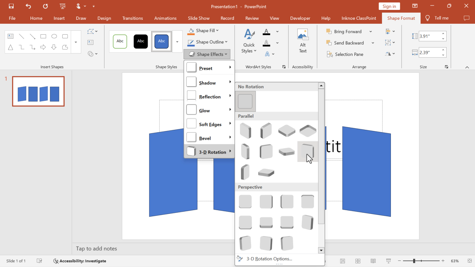Switch to Slide Show view in status bar

click(x=388, y=261)
